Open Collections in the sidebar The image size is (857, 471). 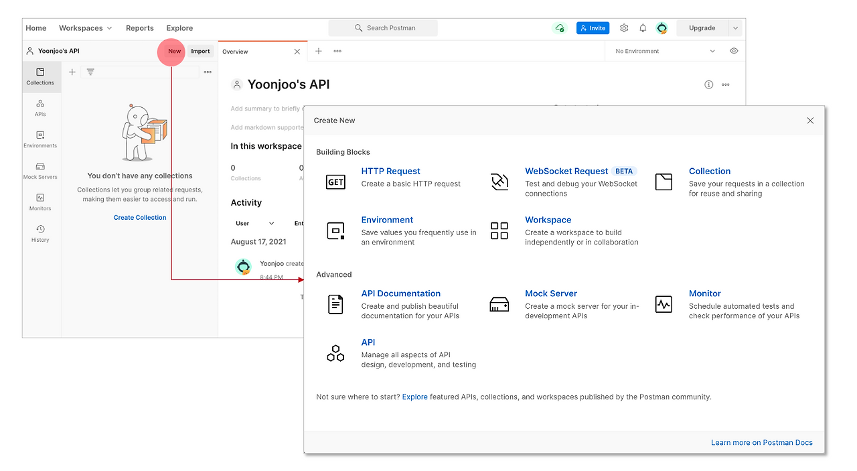tap(40, 76)
